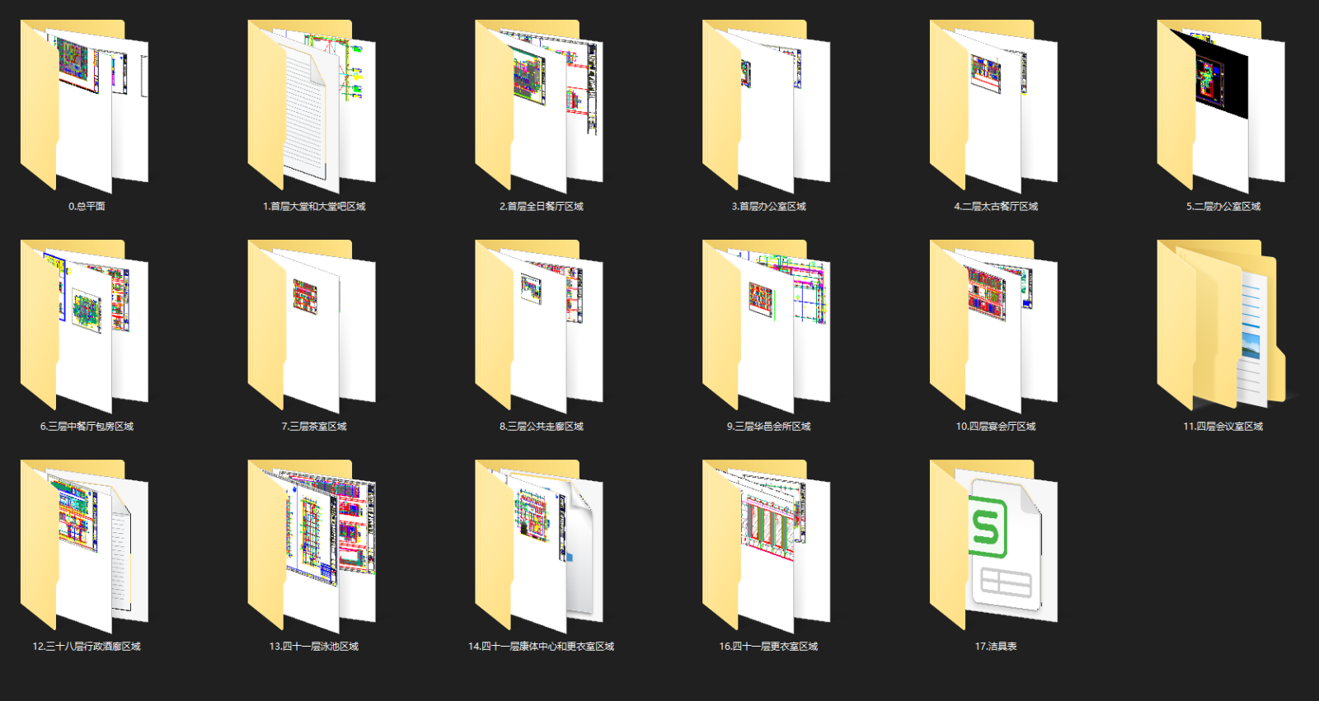Image resolution: width=1319 pixels, height=701 pixels.
Task: Select the 16.四十一层更衣室区域 folder icon
Action: (767, 546)
